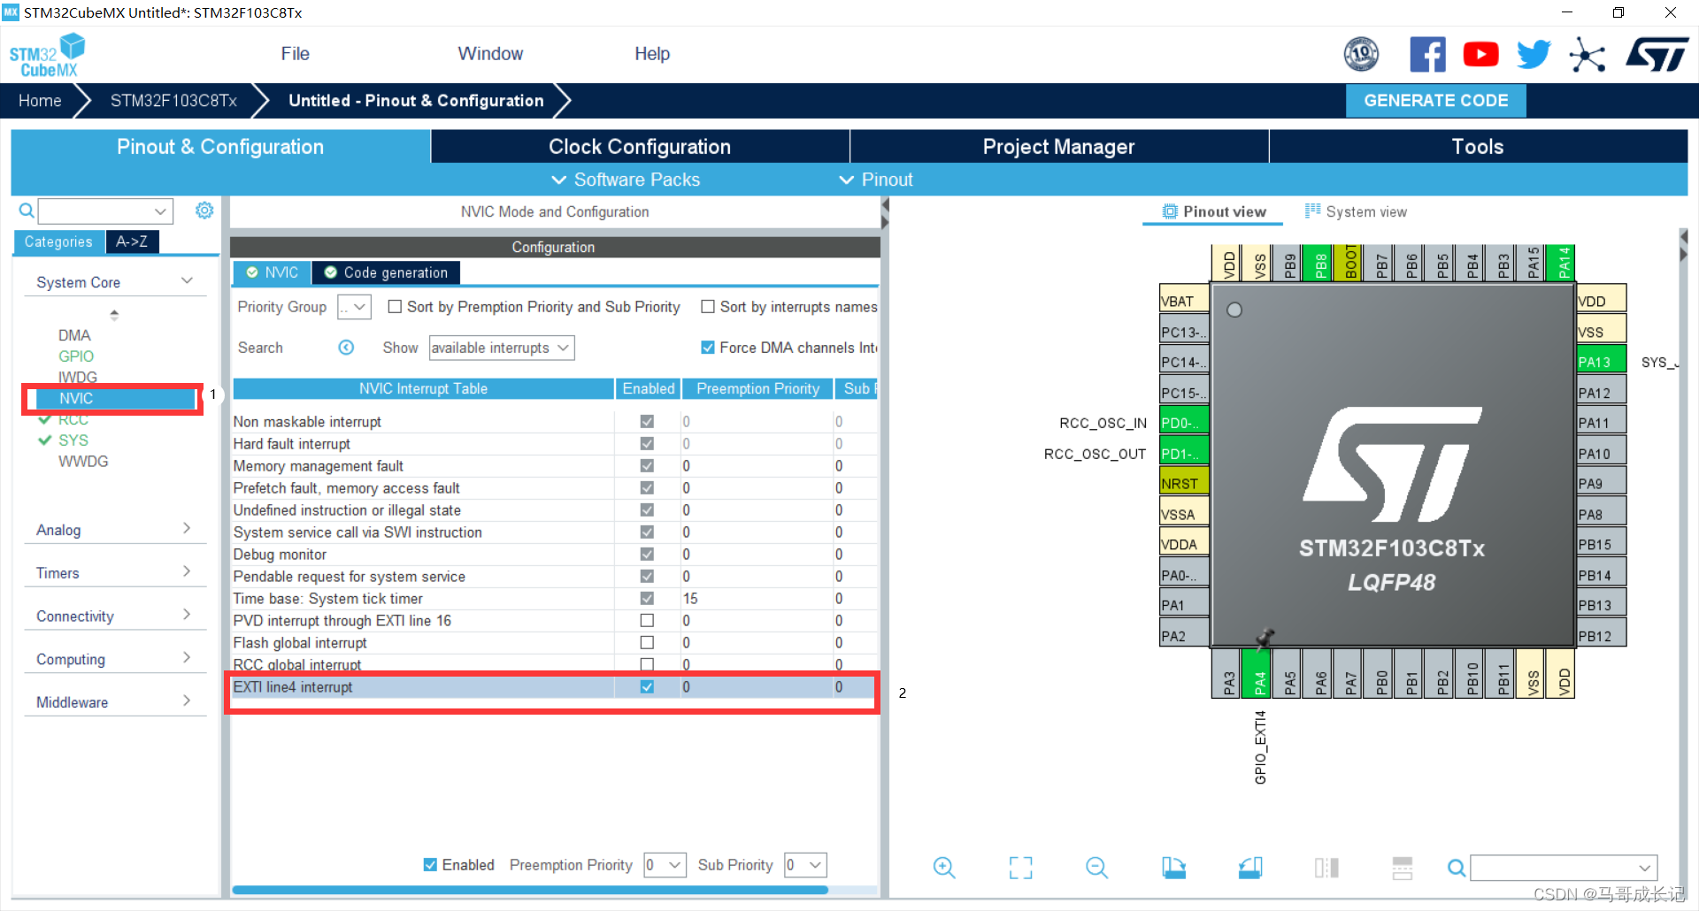The height and width of the screenshot is (911, 1699).
Task: Open the Sub Priority dropdown at bottom
Action: click(805, 865)
